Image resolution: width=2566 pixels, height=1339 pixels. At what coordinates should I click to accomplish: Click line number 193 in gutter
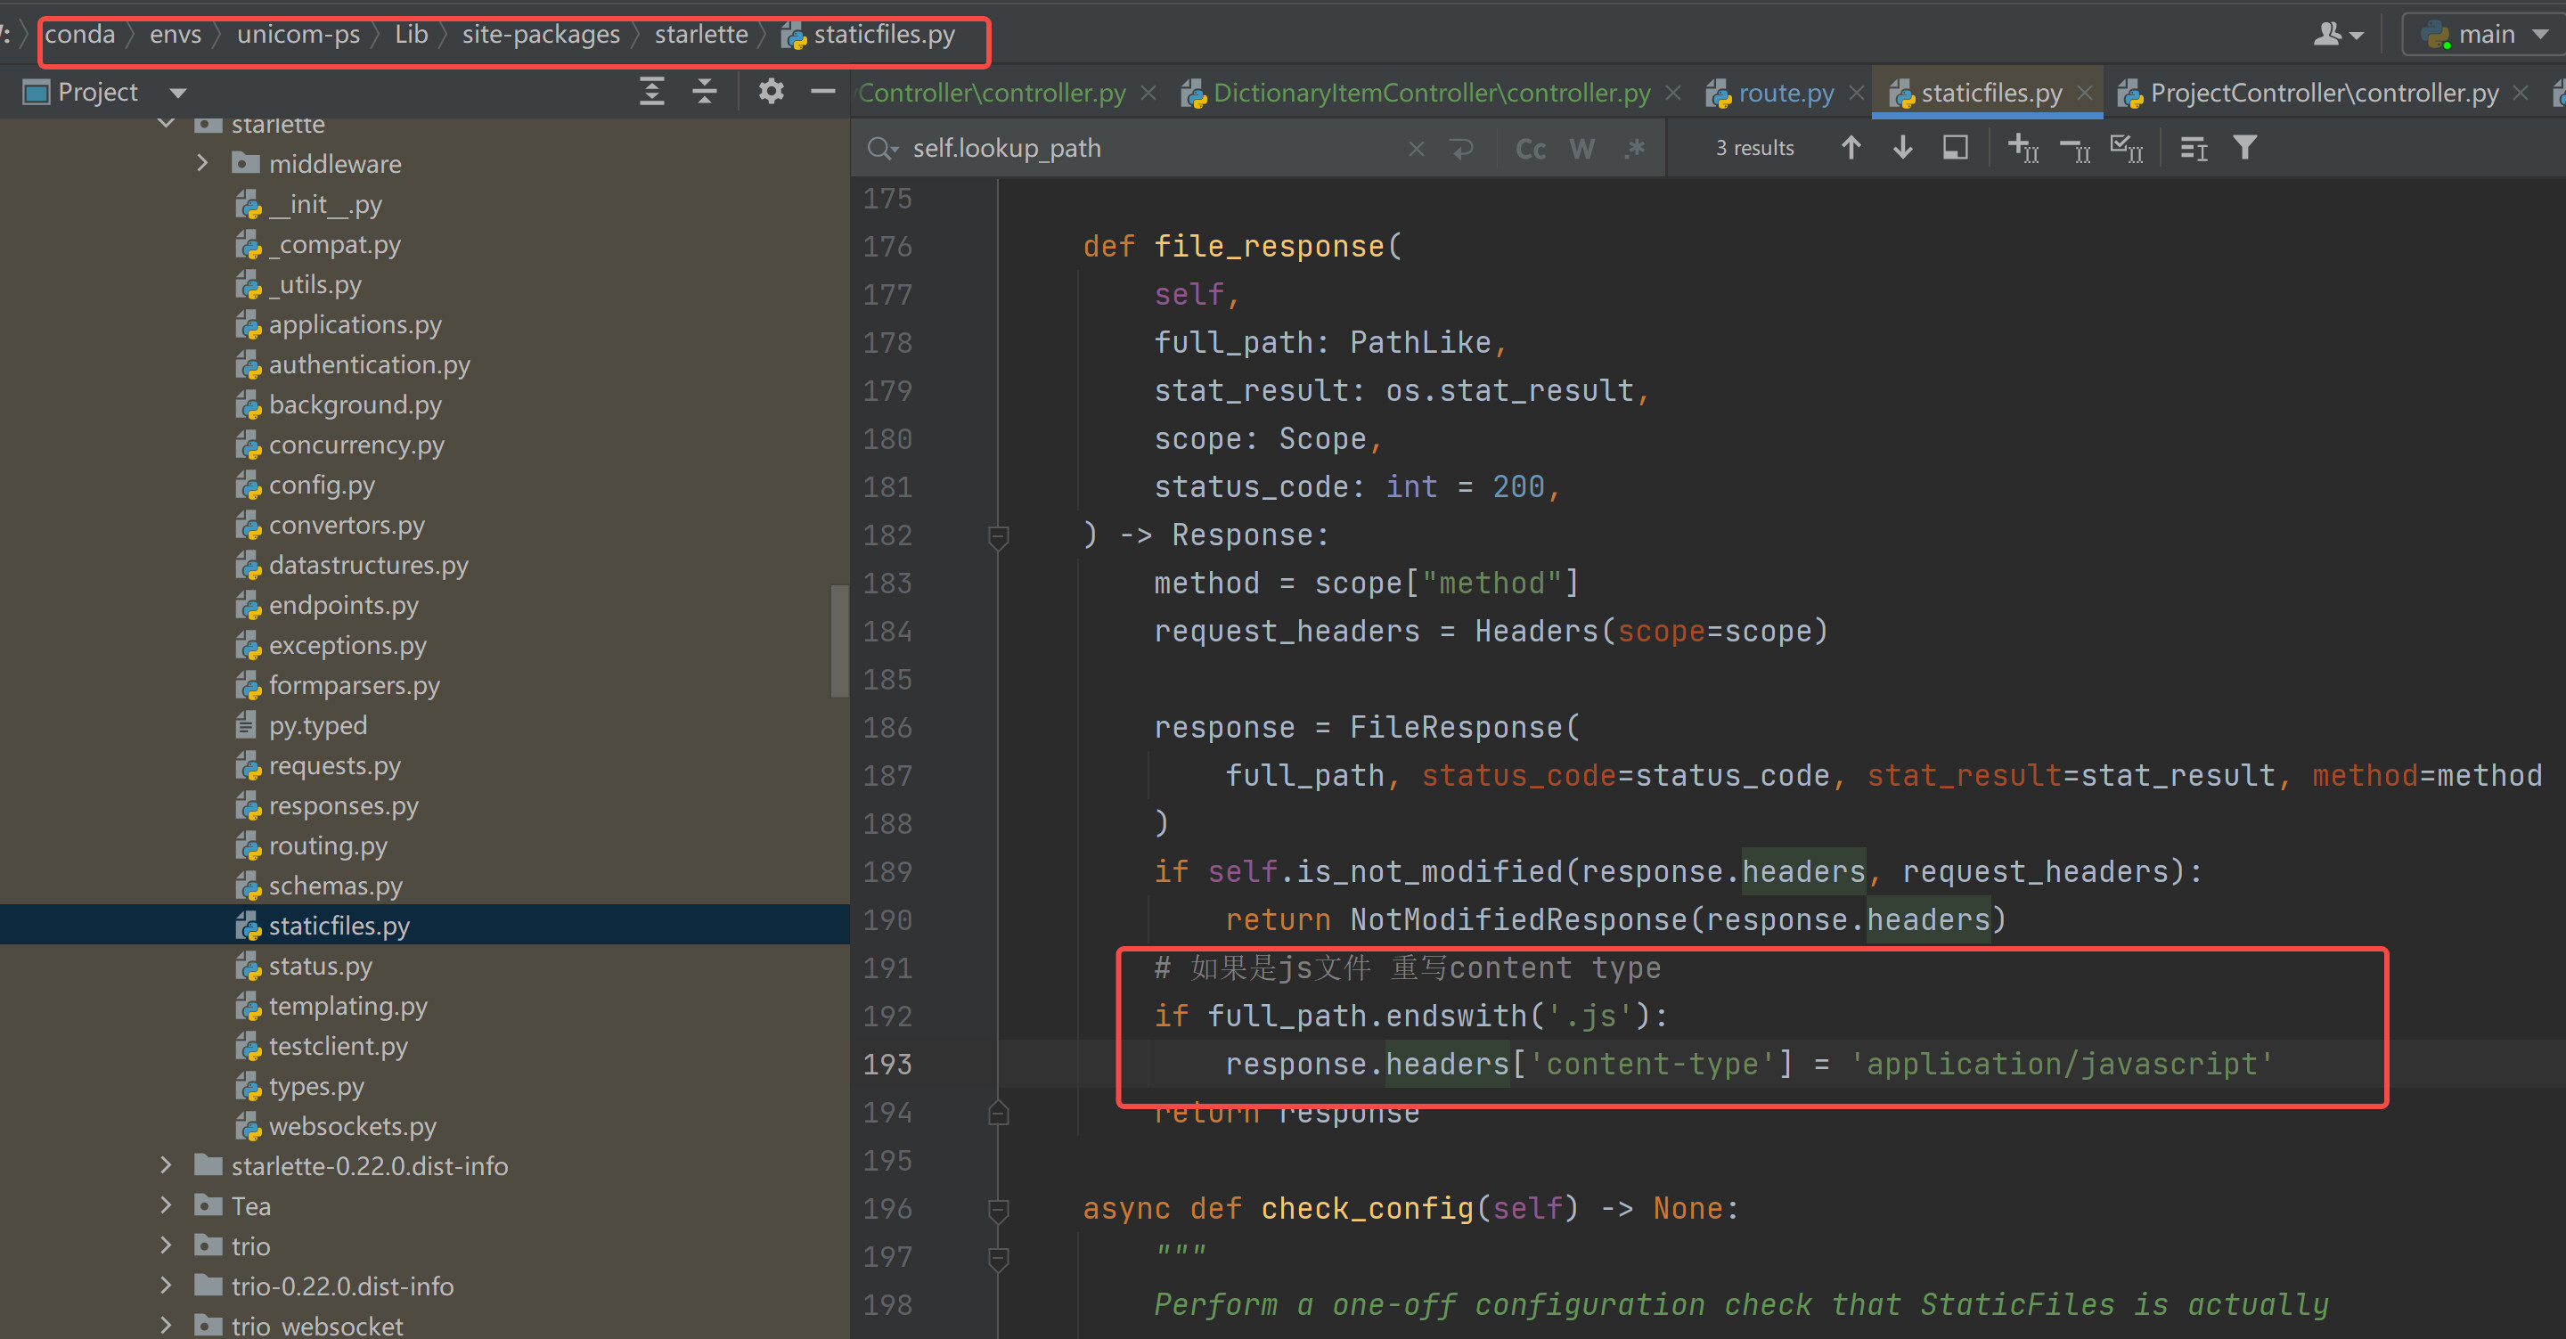(887, 1064)
